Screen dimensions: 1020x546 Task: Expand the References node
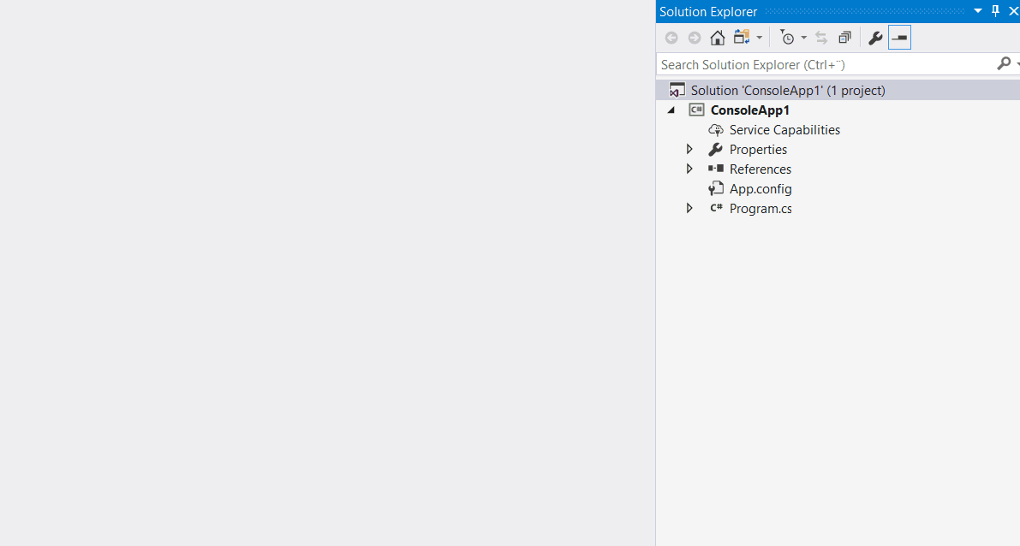(x=689, y=168)
